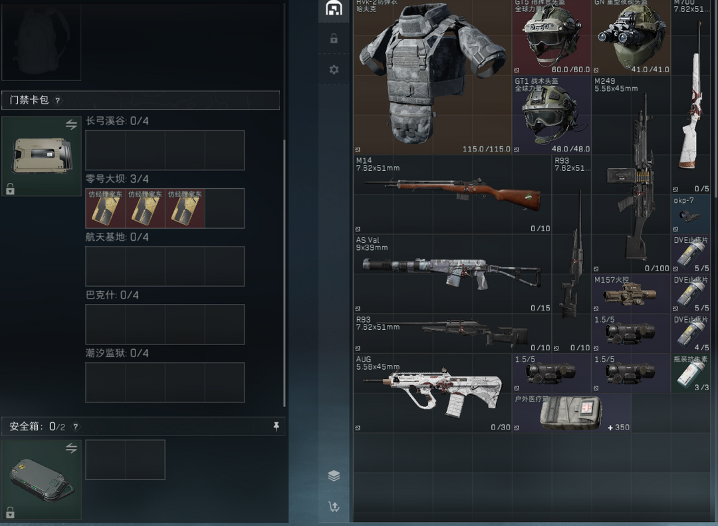
Task: Select the AUG 5.56x45mm rifle
Action: click(x=433, y=393)
